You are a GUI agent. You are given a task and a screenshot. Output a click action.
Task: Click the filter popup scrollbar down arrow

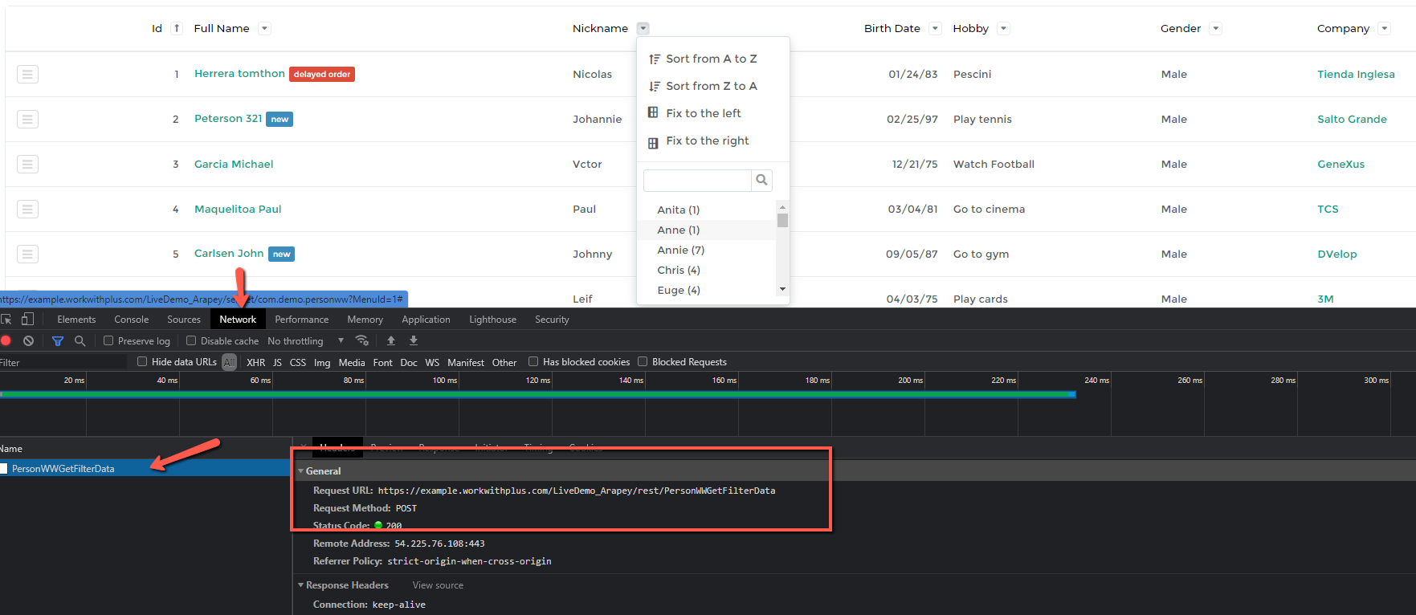tap(782, 289)
